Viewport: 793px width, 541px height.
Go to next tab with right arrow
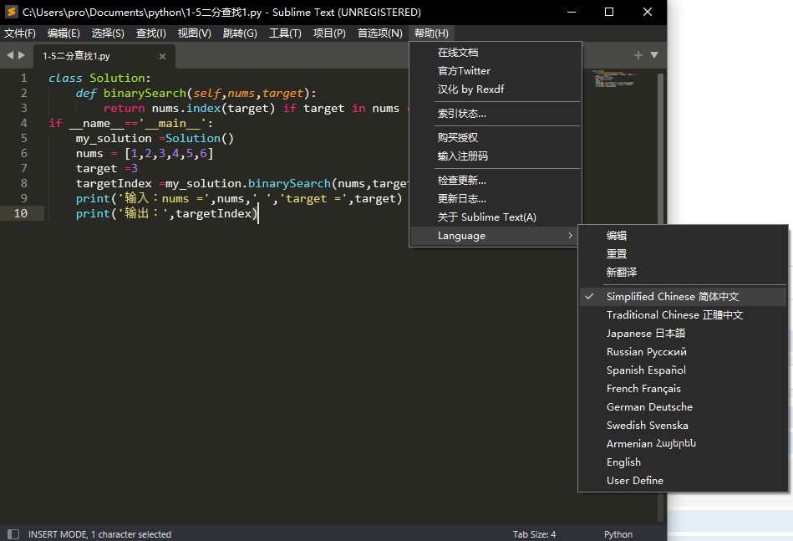point(22,55)
